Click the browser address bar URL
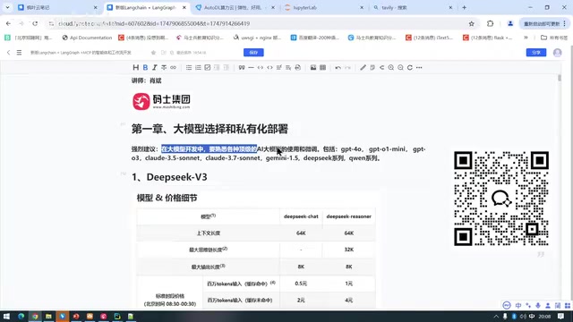Image resolution: width=573 pixels, height=322 pixels. click(x=154, y=24)
